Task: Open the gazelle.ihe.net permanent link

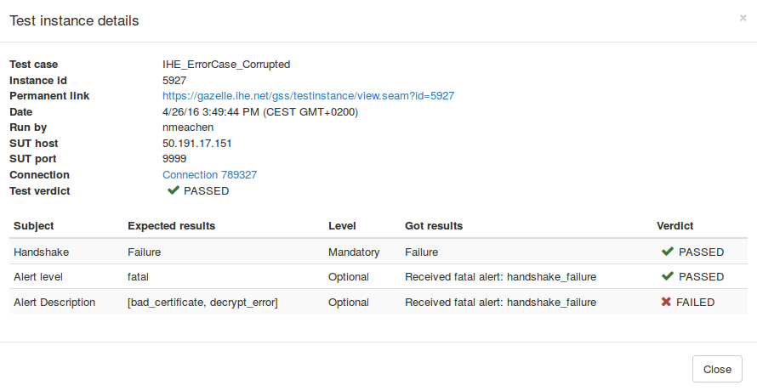Action: (308, 96)
